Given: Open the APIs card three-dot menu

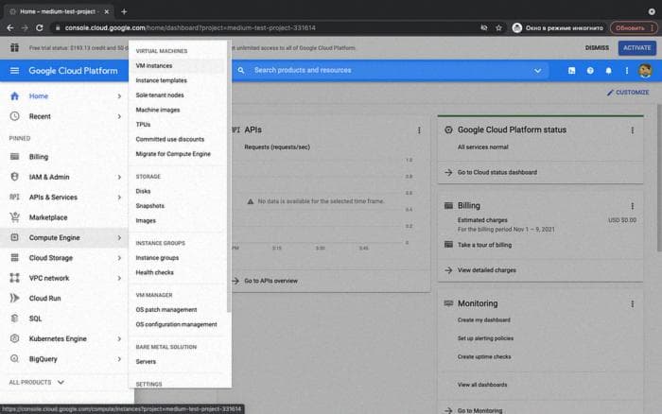Looking at the screenshot, I should coord(419,130).
